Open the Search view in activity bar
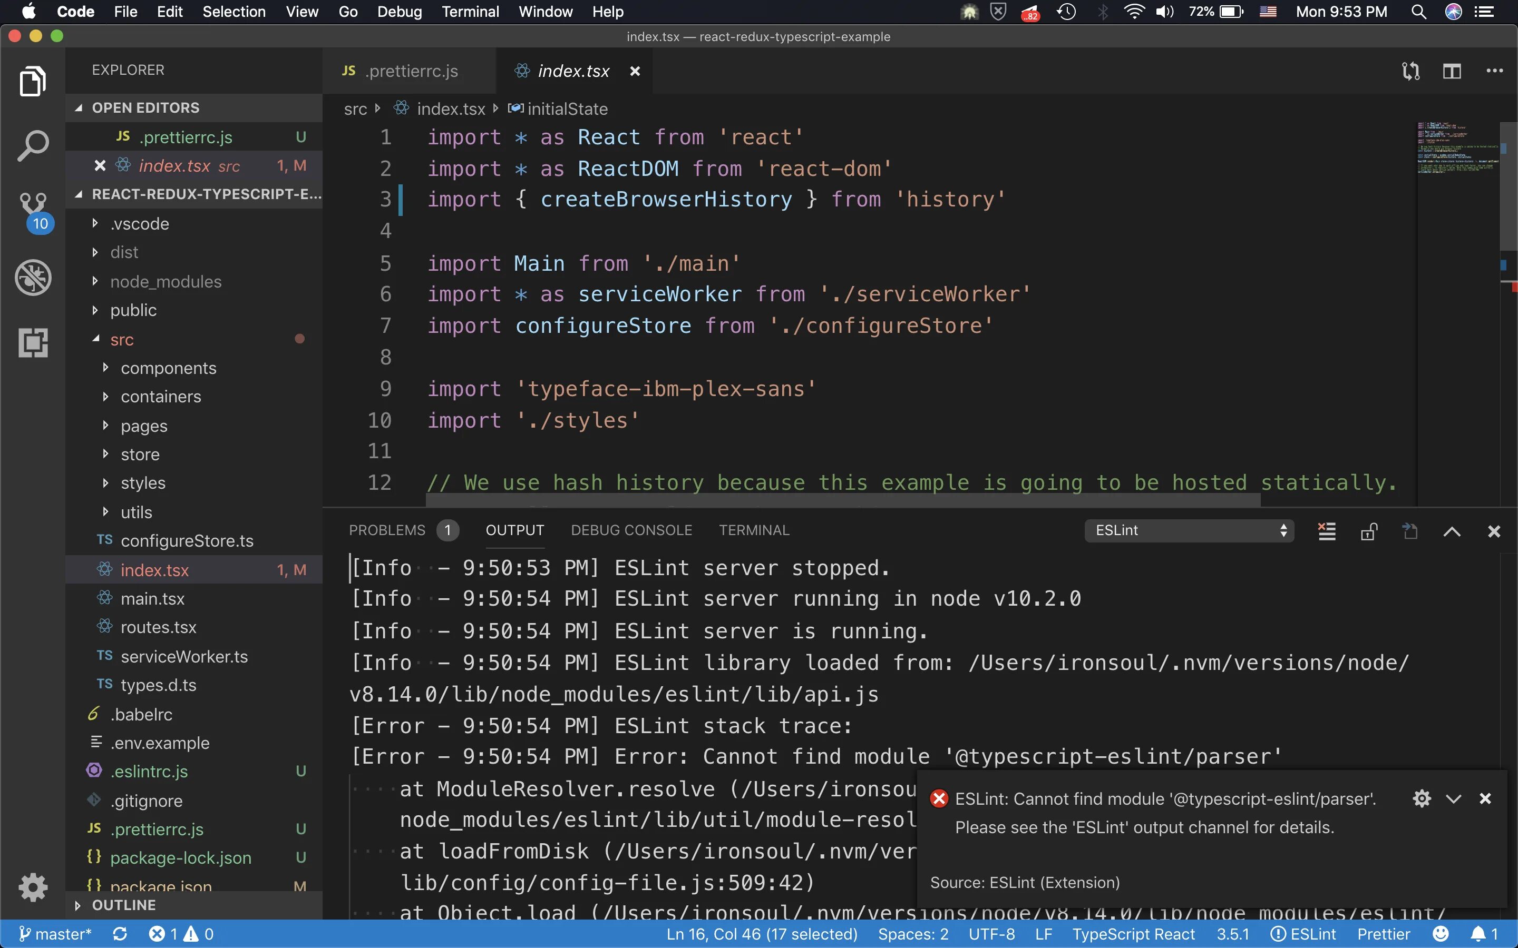1518x948 pixels. point(33,146)
